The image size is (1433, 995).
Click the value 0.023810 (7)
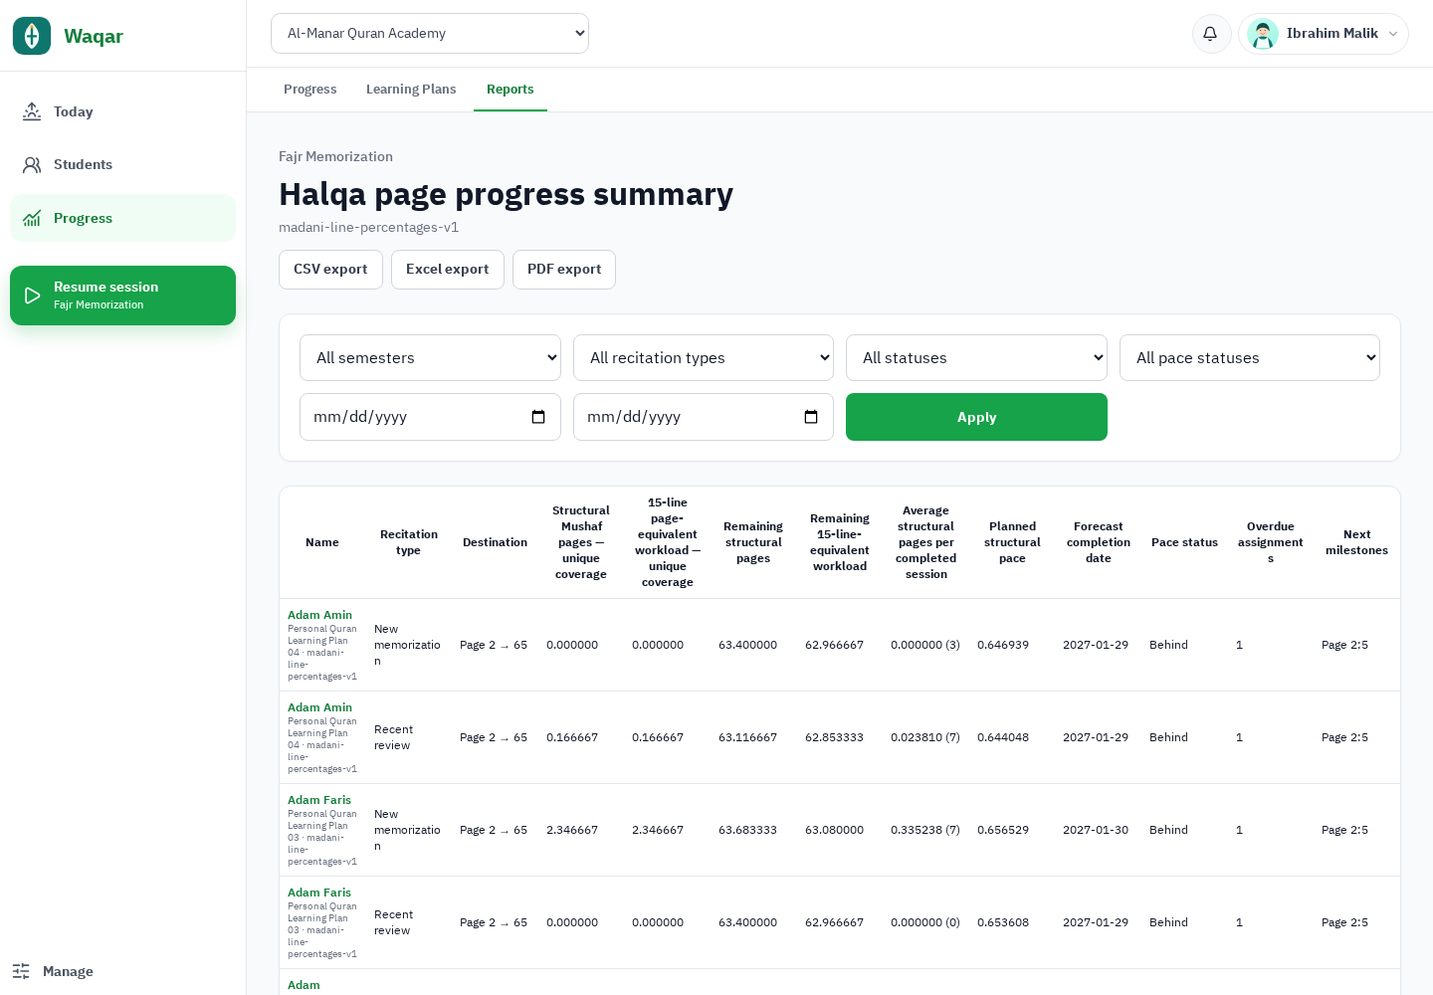coord(925,737)
